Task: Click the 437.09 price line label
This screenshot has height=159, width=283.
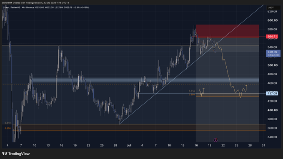Action: [x=272, y=93]
